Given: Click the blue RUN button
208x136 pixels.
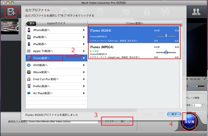Looking at the screenshot, I should (189, 122).
